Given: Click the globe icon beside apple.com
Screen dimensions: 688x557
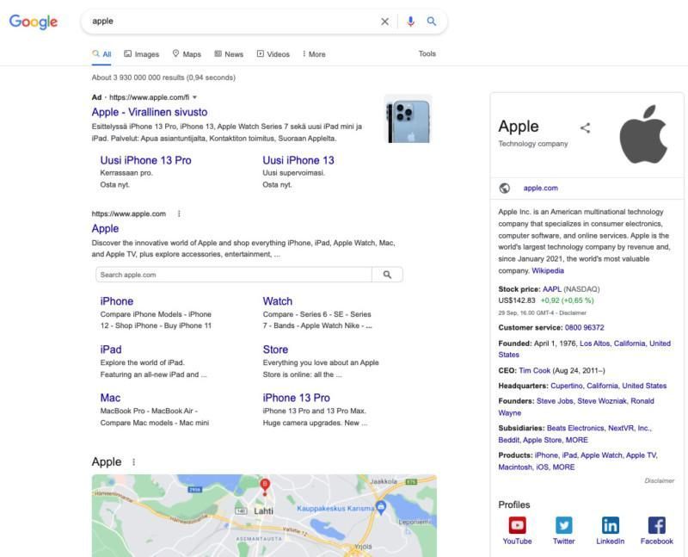Looking at the screenshot, I should pos(505,188).
